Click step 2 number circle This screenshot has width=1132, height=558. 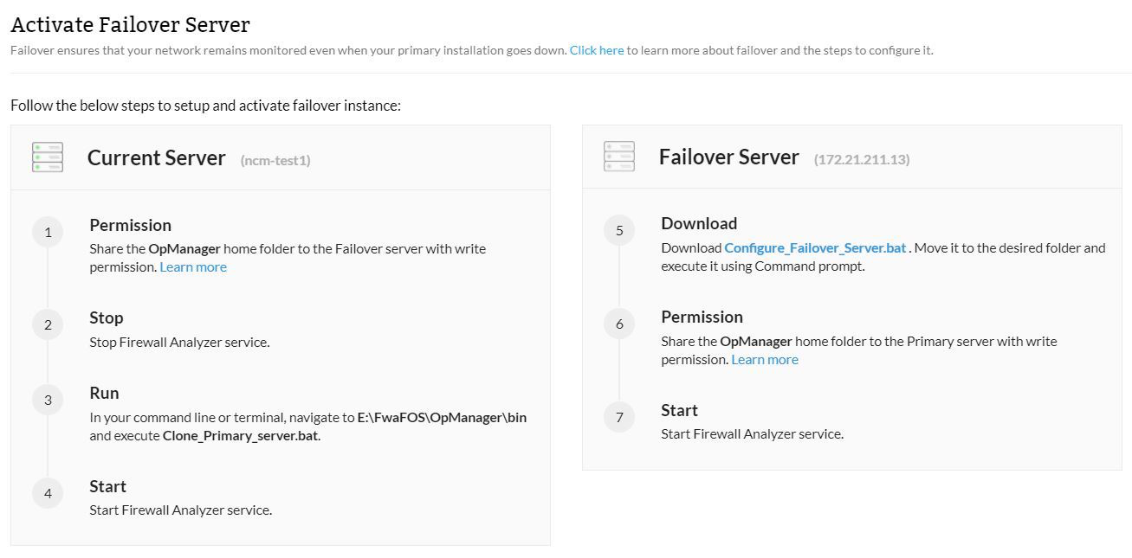pos(48,324)
